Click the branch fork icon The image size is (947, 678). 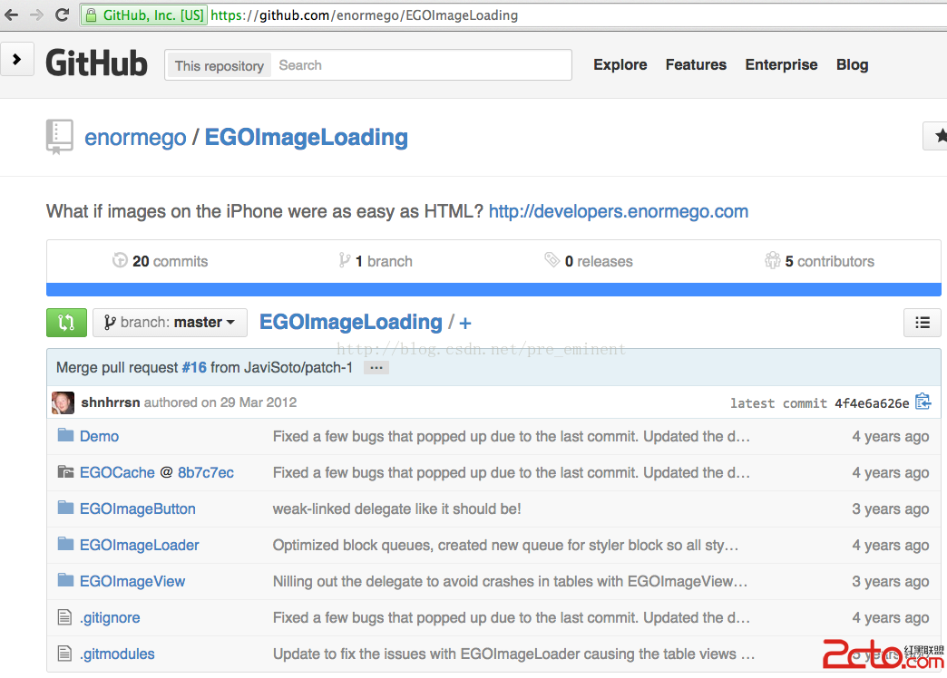point(345,260)
